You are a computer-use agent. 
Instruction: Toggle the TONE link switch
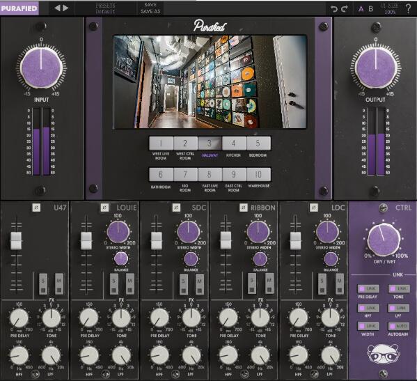pos(399,288)
